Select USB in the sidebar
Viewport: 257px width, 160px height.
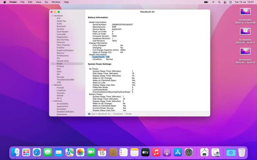click(59, 82)
